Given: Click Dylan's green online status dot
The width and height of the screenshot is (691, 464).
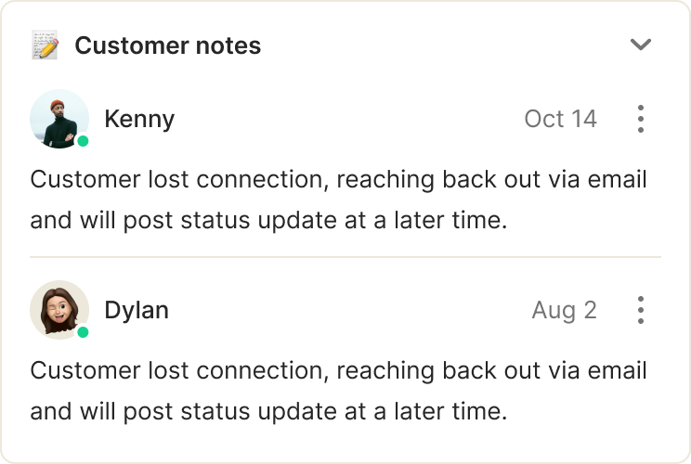Looking at the screenshot, I should [x=83, y=332].
